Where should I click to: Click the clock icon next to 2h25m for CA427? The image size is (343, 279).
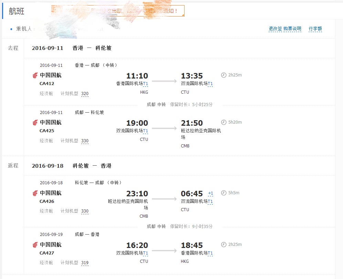tap(224, 245)
